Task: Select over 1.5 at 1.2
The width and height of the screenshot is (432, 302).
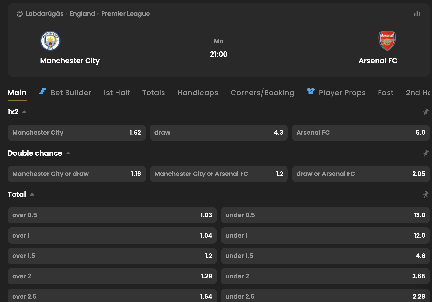Action: click(112, 256)
